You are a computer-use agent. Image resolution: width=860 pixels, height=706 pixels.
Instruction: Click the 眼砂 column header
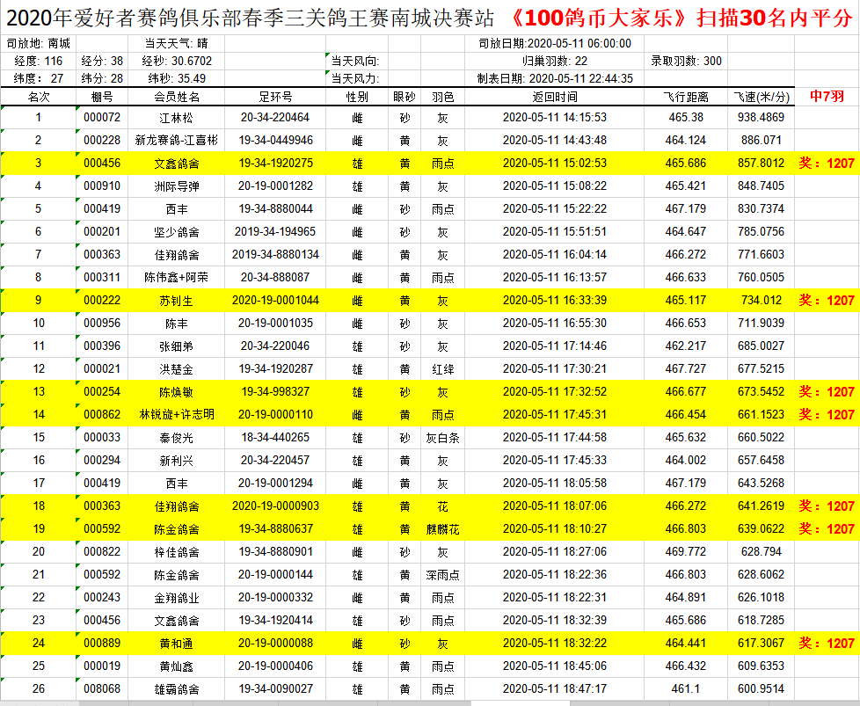pos(404,97)
